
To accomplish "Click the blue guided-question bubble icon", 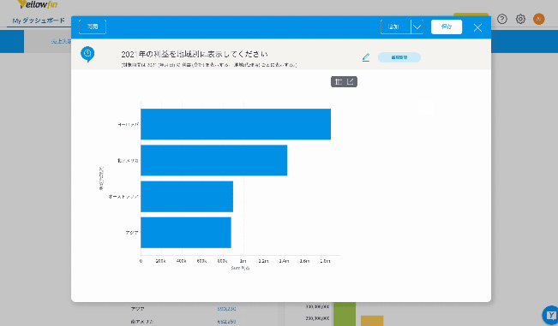I will (x=87, y=54).
